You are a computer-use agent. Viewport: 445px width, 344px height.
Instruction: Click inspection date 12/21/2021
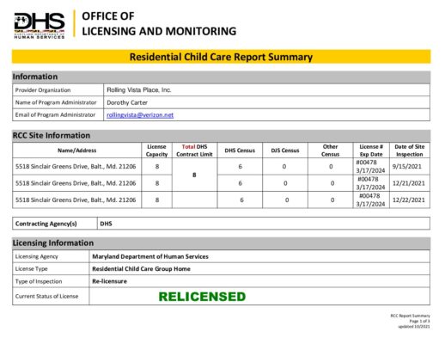pos(409,183)
